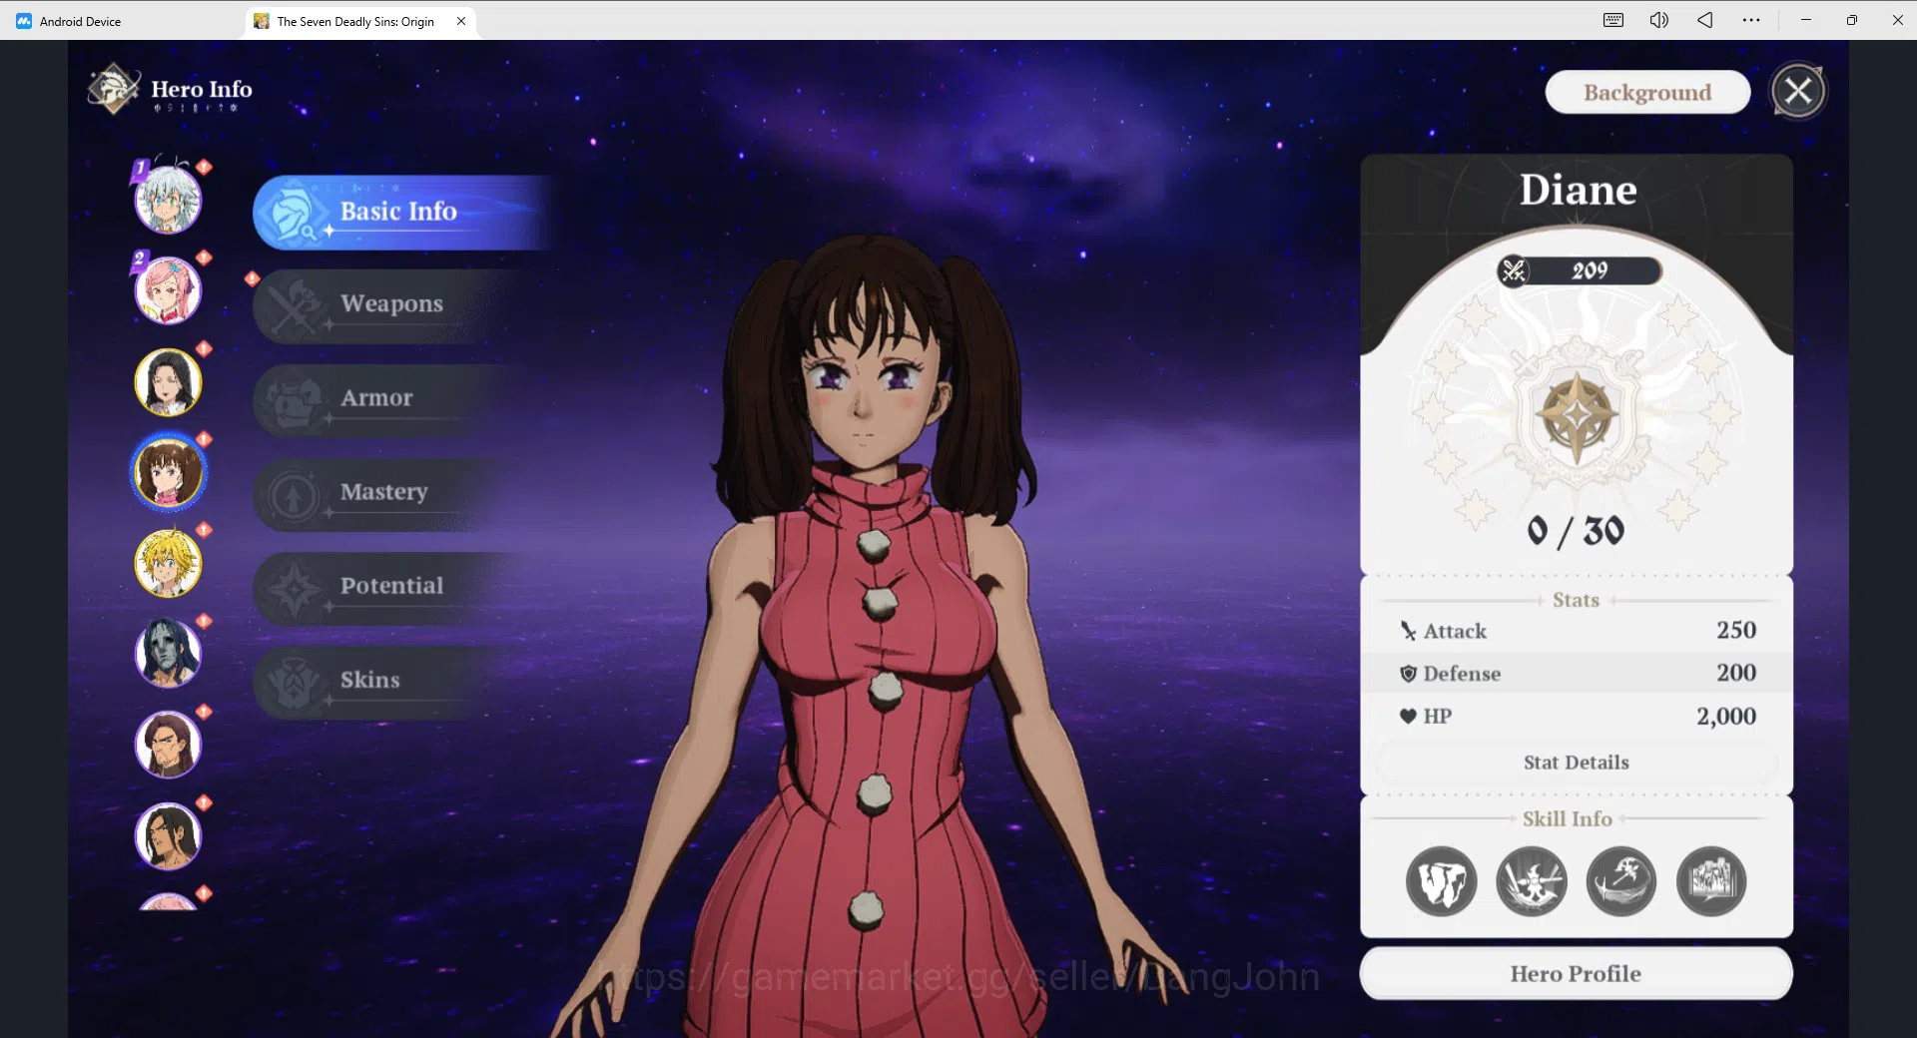Click the Hero Info logo emblem

[x=113, y=89]
